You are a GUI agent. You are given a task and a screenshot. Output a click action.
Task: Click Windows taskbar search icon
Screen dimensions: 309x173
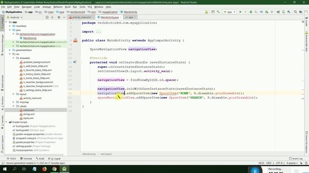click(14, 169)
